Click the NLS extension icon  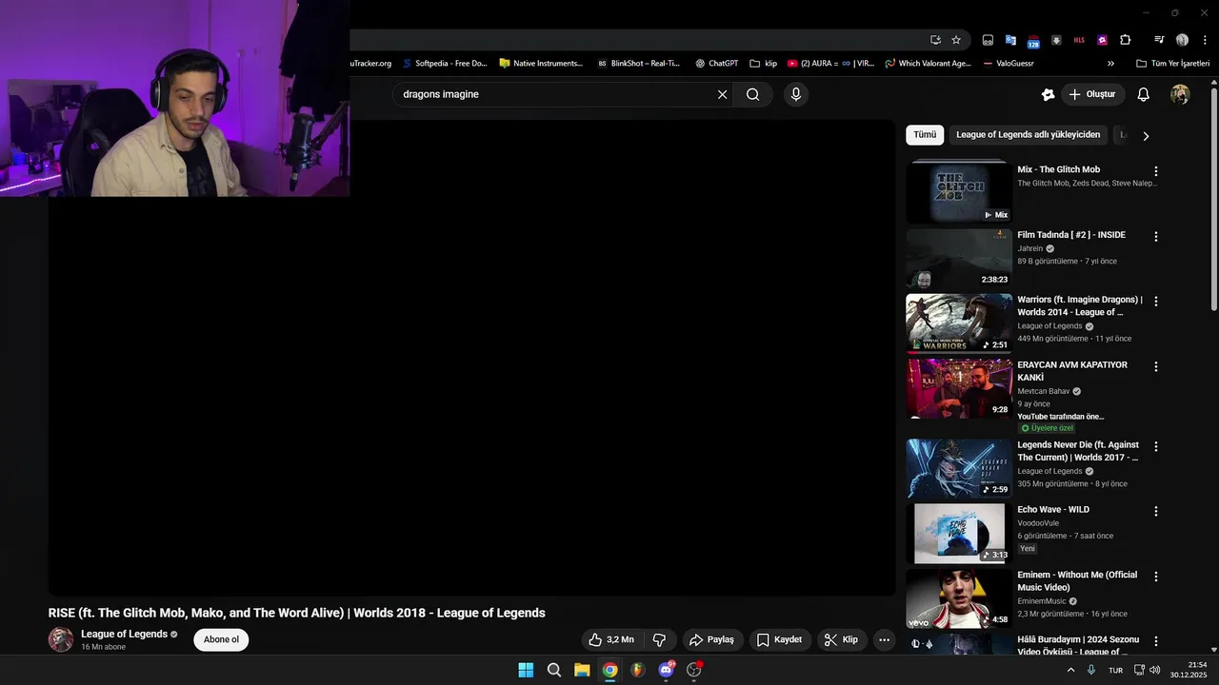1079,40
